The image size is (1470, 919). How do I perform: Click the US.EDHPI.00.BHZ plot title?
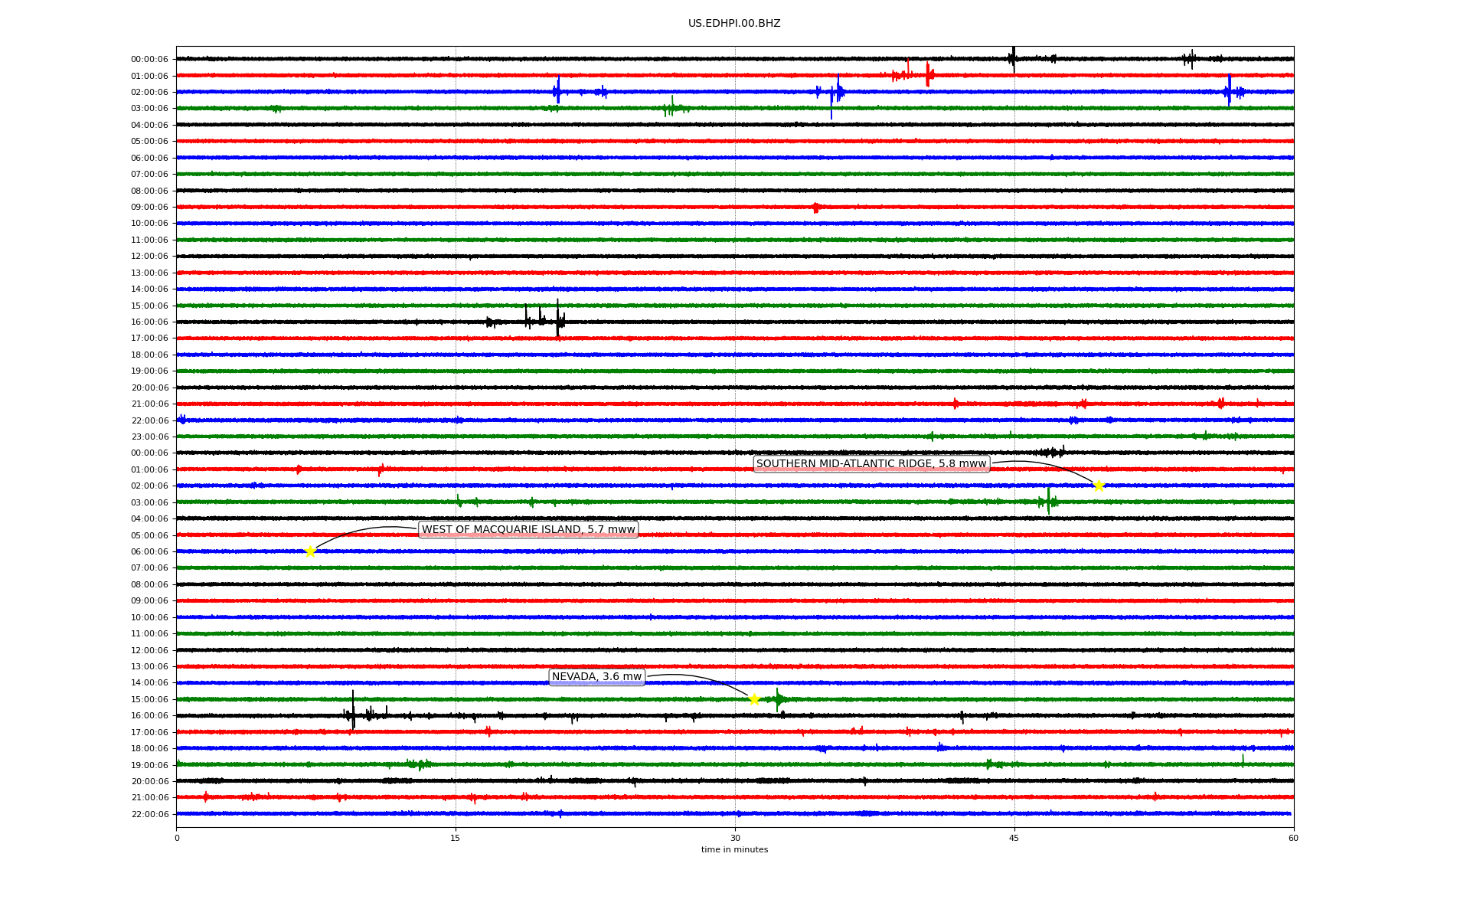click(734, 24)
